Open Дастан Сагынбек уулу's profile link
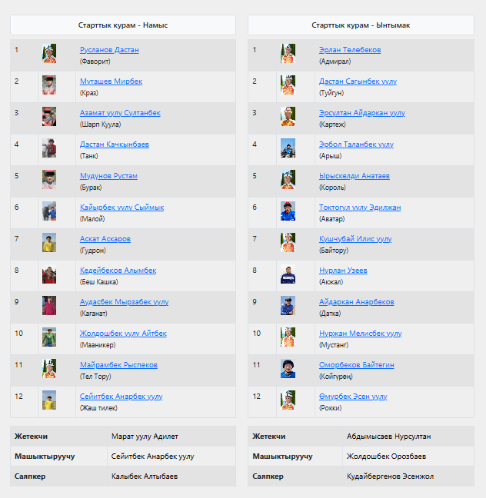The height and width of the screenshot is (498, 486). pos(360,81)
